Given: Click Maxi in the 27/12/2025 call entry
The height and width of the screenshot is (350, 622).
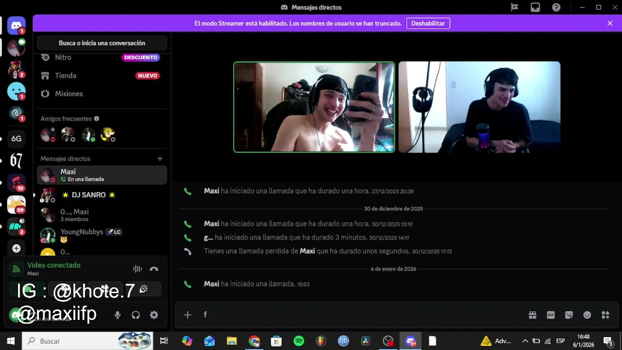Looking at the screenshot, I should (211, 191).
